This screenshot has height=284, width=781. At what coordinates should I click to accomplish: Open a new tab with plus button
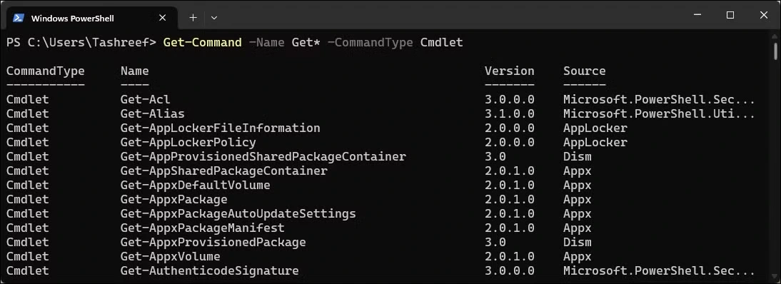pos(193,18)
